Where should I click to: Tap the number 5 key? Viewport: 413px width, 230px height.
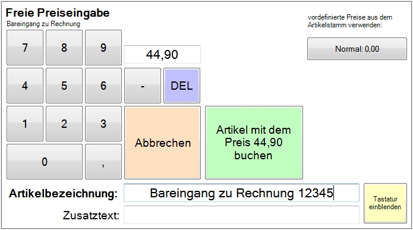tap(64, 86)
